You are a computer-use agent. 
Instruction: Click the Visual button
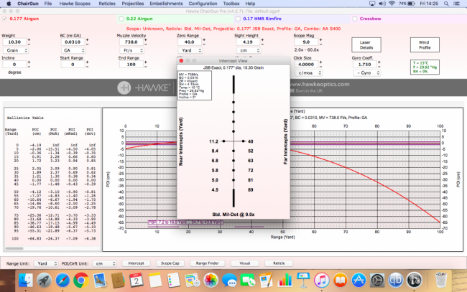click(245, 263)
